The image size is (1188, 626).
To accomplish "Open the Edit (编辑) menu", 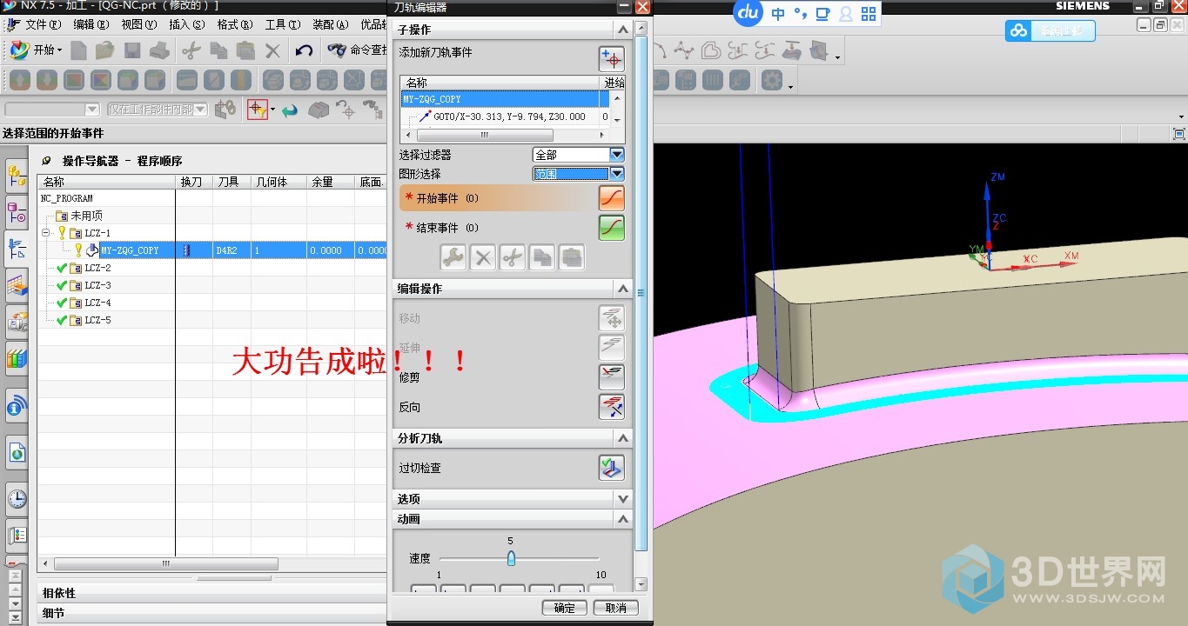I will pyautogui.click(x=91, y=25).
